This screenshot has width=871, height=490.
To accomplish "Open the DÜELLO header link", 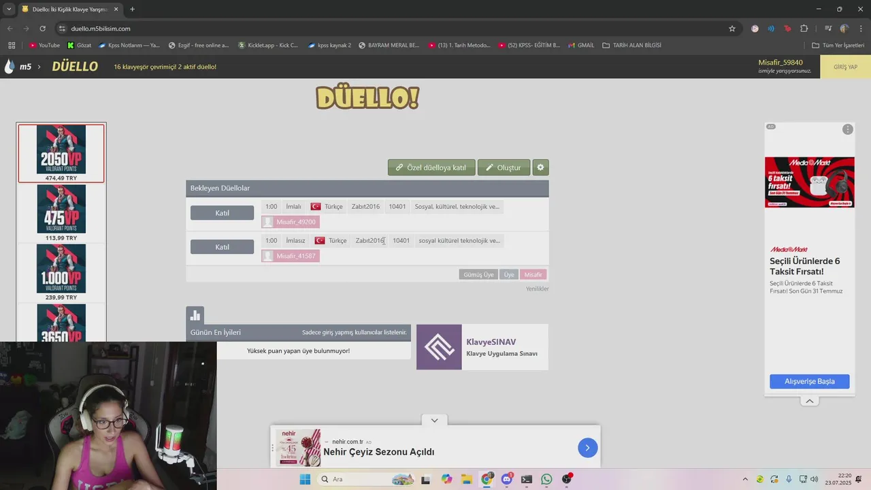I will 75,67.
